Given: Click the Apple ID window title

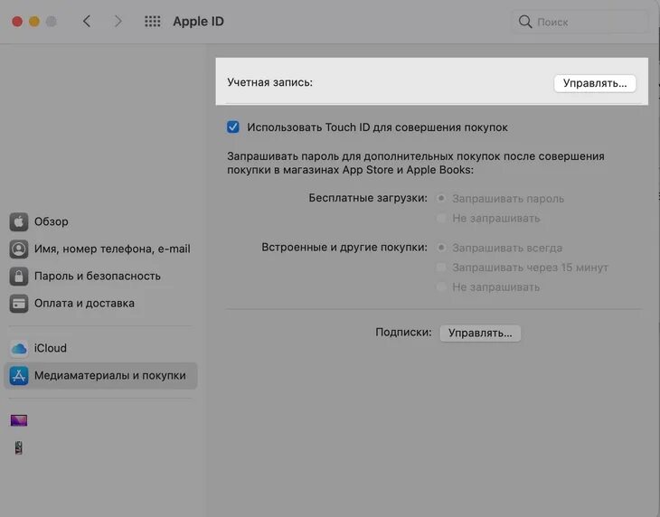Looking at the screenshot, I should 198,22.
